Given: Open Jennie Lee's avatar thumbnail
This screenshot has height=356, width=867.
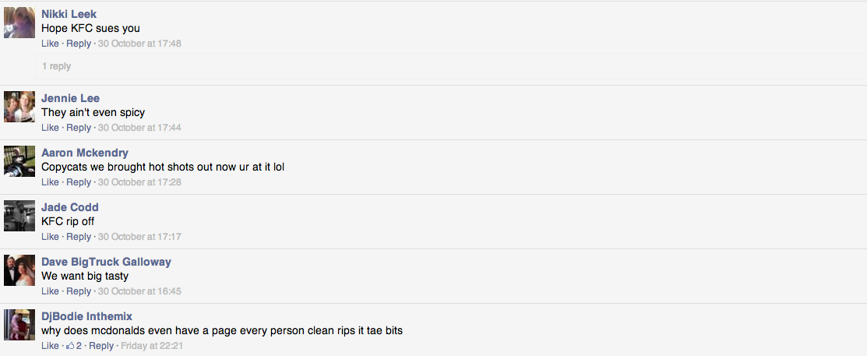Looking at the screenshot, I should 19,107.
